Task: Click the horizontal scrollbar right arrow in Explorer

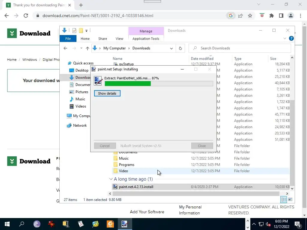Action: tap(287, 194)
